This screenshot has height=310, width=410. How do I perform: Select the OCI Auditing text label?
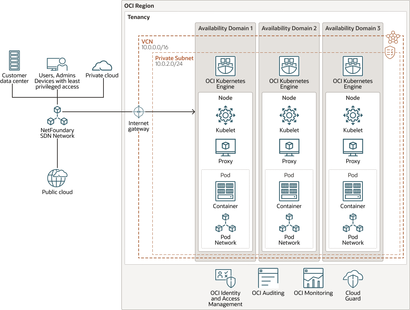[268, 293]
